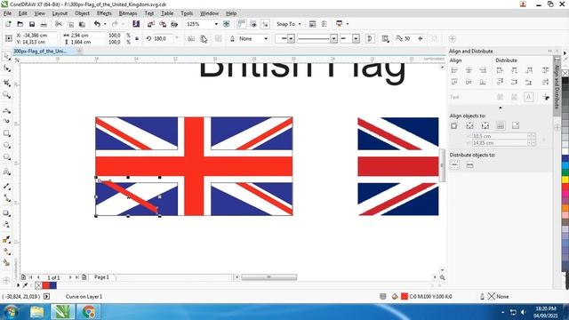This screenshot has width=569, height=320.
Task: Collapse the Align panel options arrow
Action: pos(501,108)
